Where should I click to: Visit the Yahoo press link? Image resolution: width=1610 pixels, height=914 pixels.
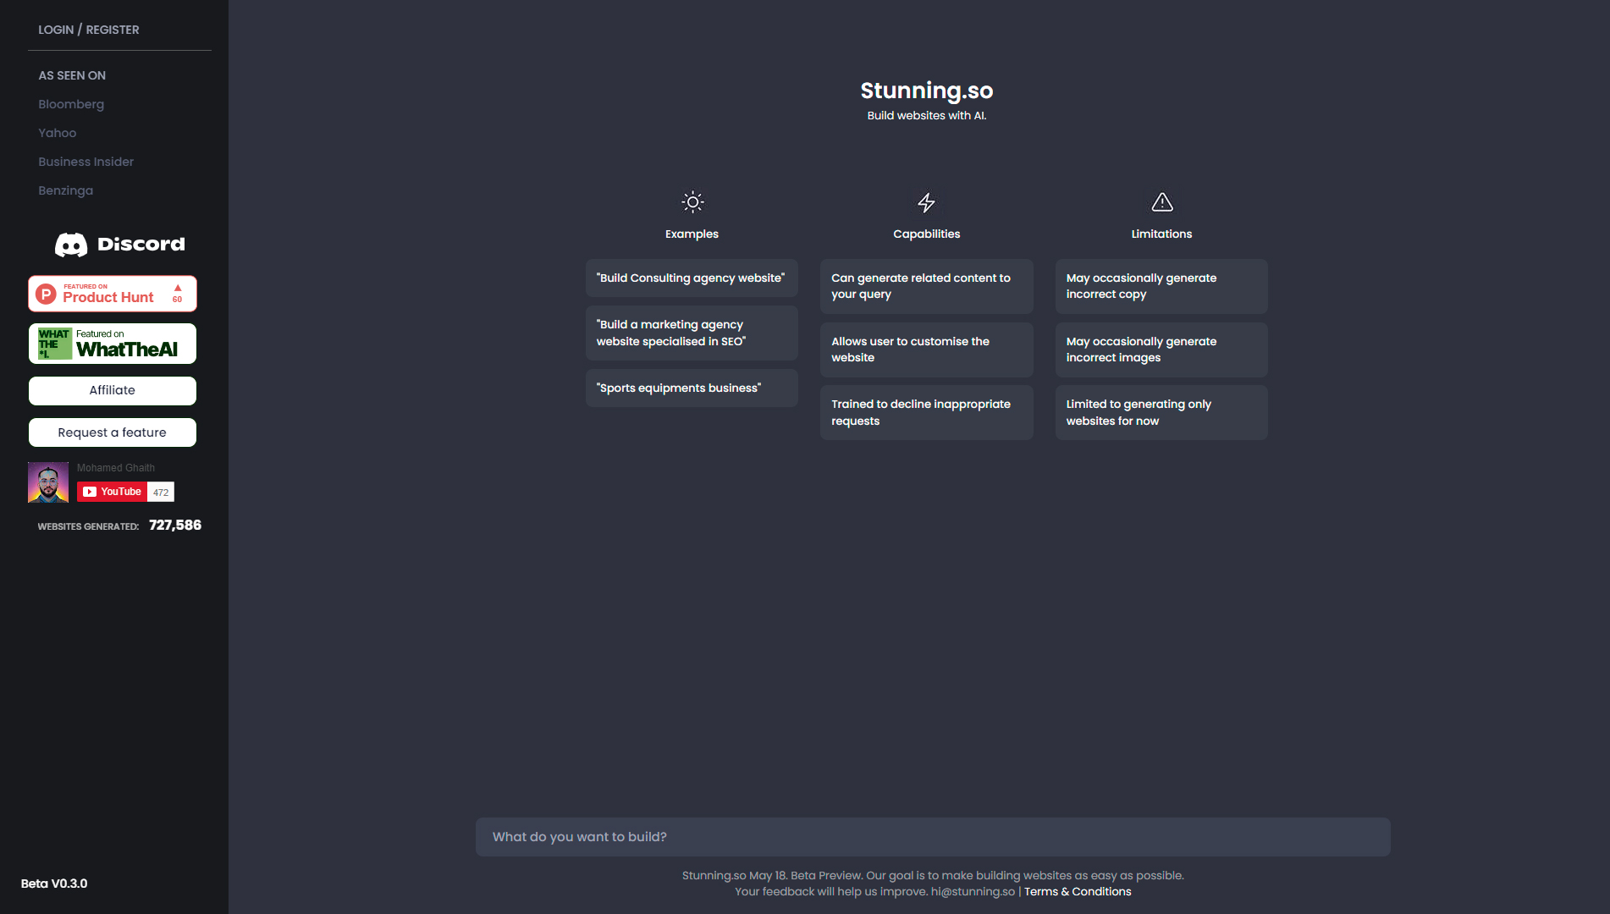point(57,133)
